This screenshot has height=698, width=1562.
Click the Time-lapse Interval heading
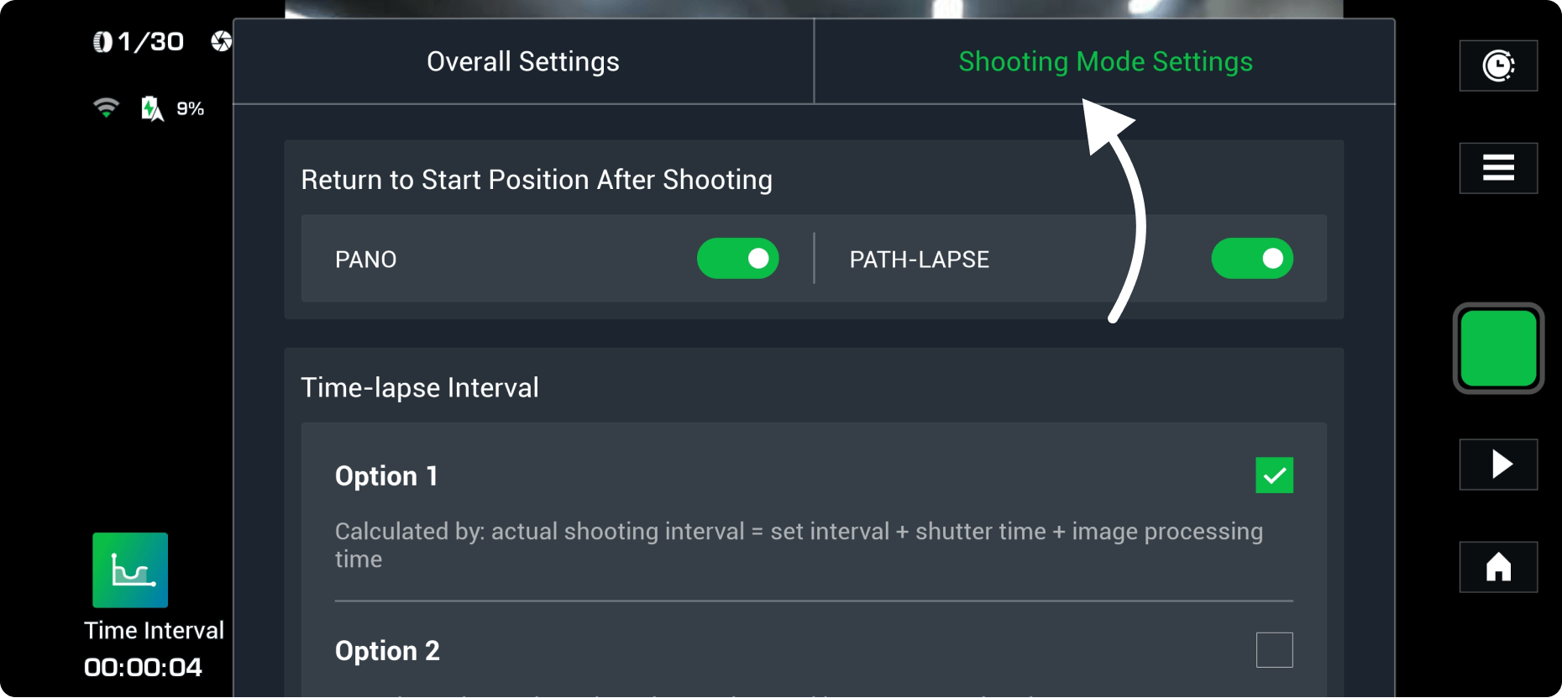pos(420,387)
